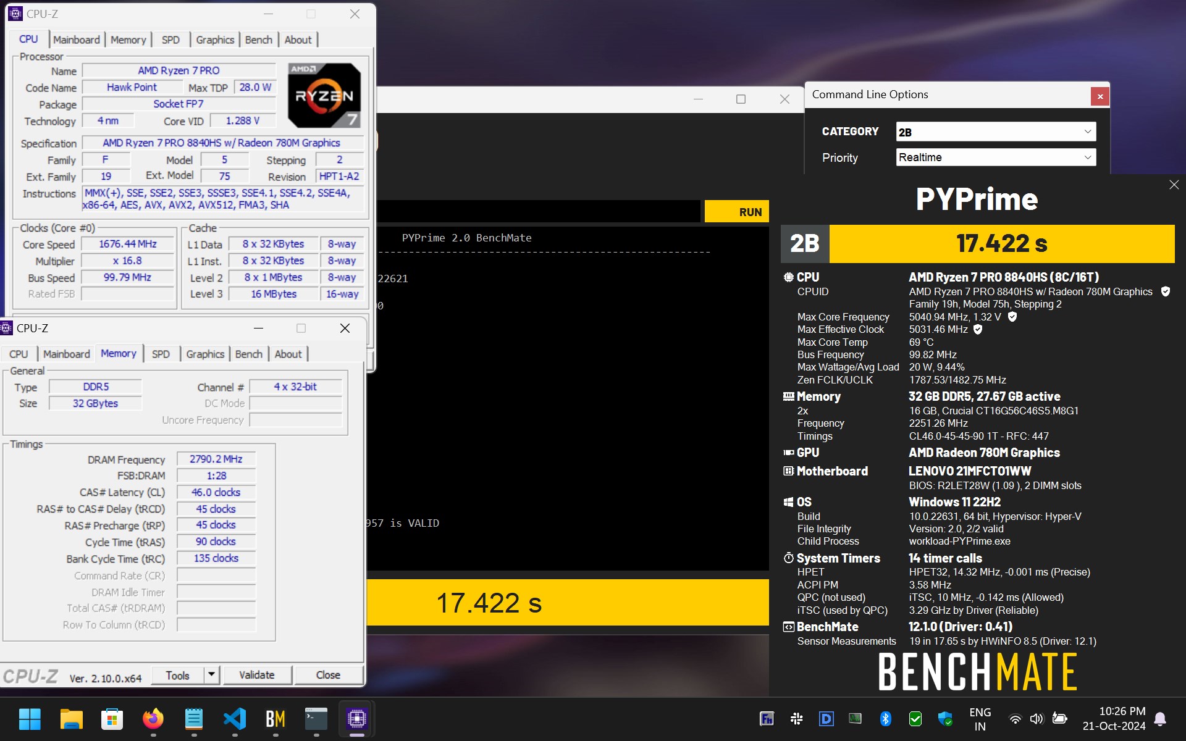Click the AMD Radeon 780M Graphics text
Image resolution: width=1186 pixels, height=741 pixels.
(x=984, y=453)
